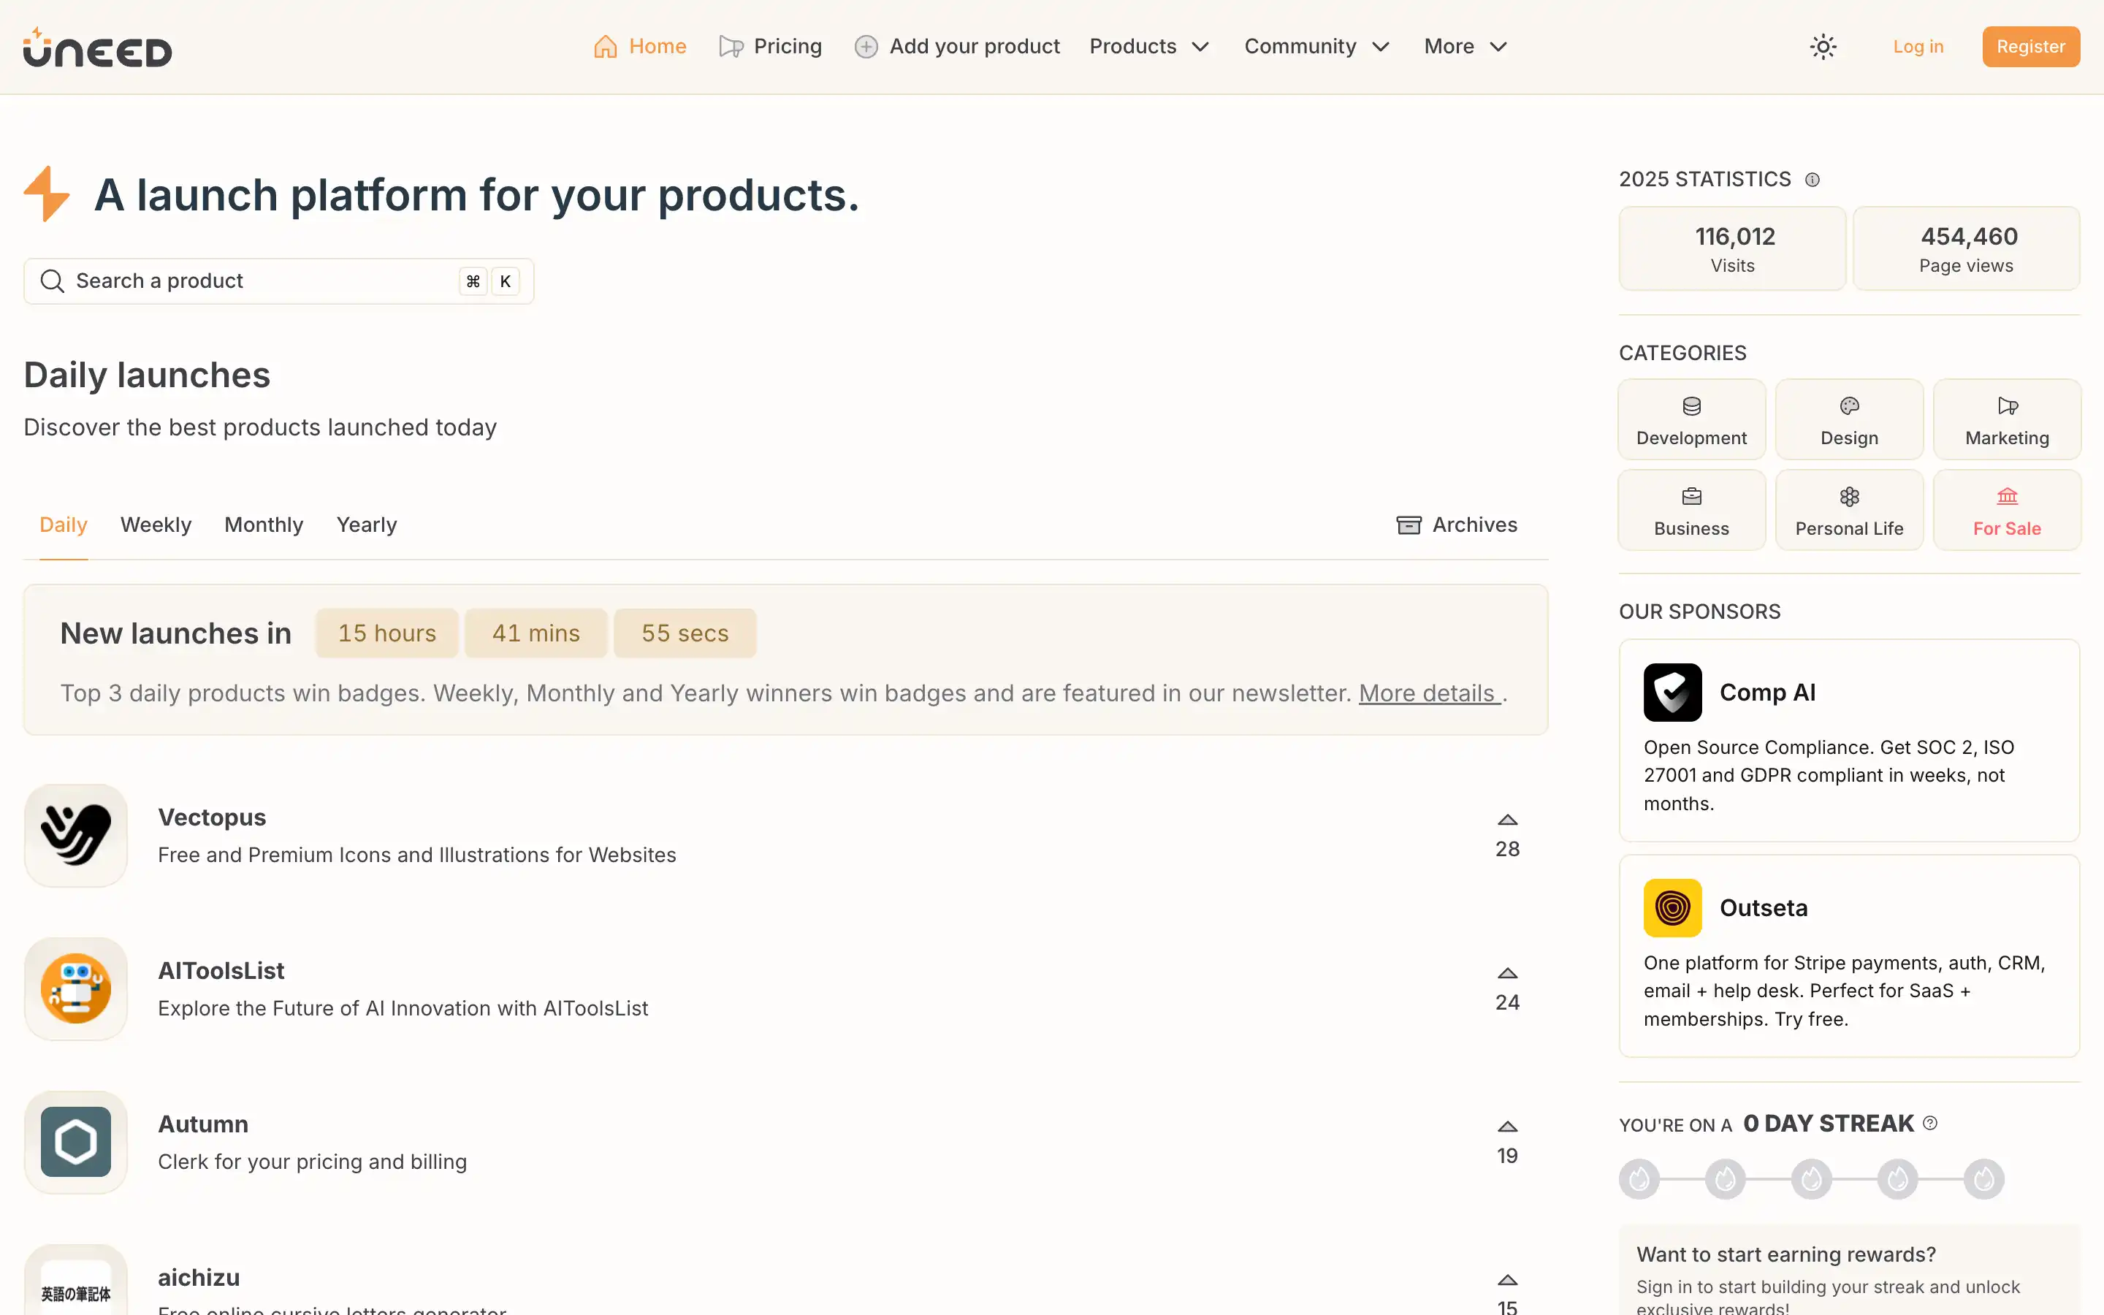Click the 41 mins countdown chip

[535, 633]
